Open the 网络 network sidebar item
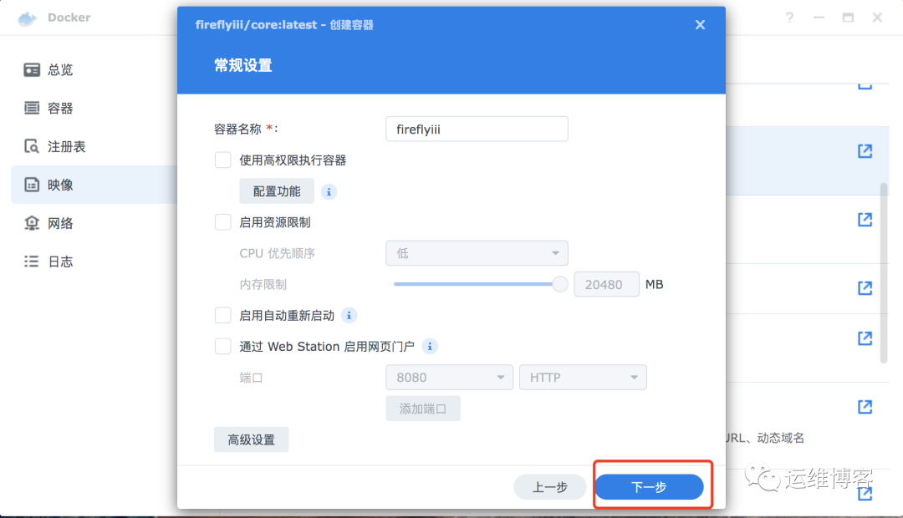903x518 pixels. [94, 223]
